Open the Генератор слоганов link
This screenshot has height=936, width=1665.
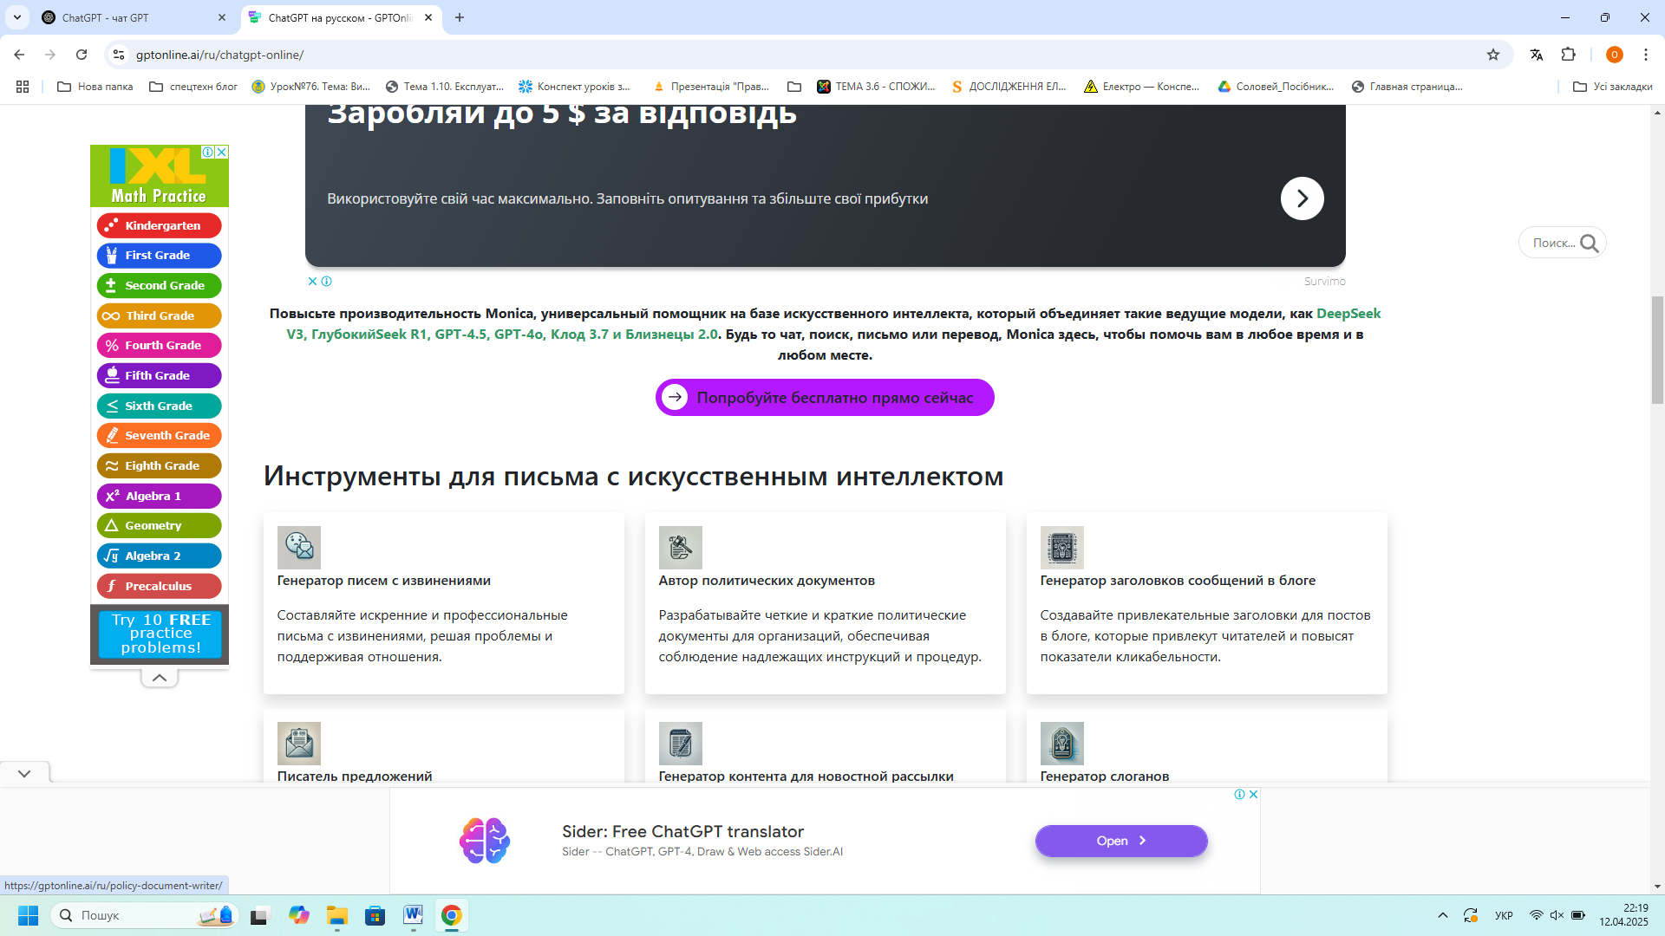[1105, 777]
